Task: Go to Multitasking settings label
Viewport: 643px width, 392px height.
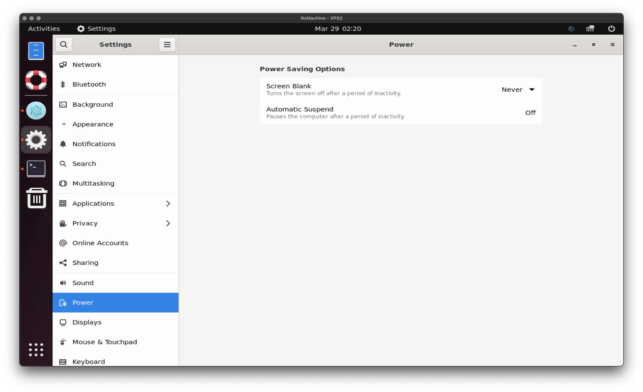Action: [93, 183]
